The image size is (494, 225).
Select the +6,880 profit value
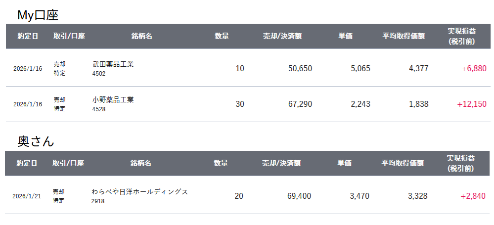pos(474,68)
